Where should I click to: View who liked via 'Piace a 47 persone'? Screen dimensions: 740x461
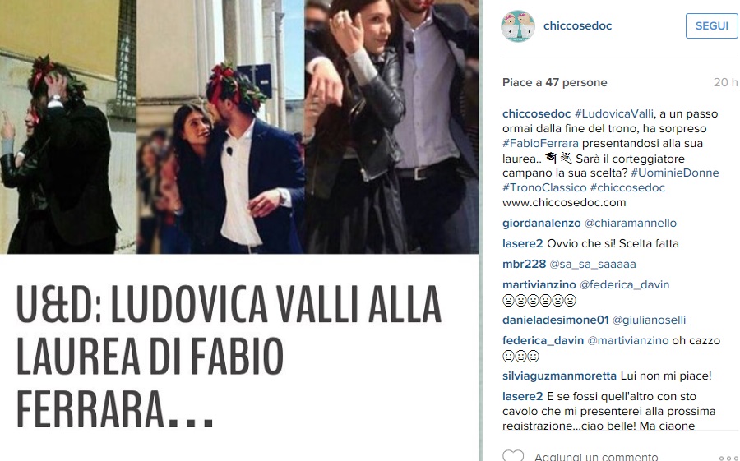click(554, 82)
